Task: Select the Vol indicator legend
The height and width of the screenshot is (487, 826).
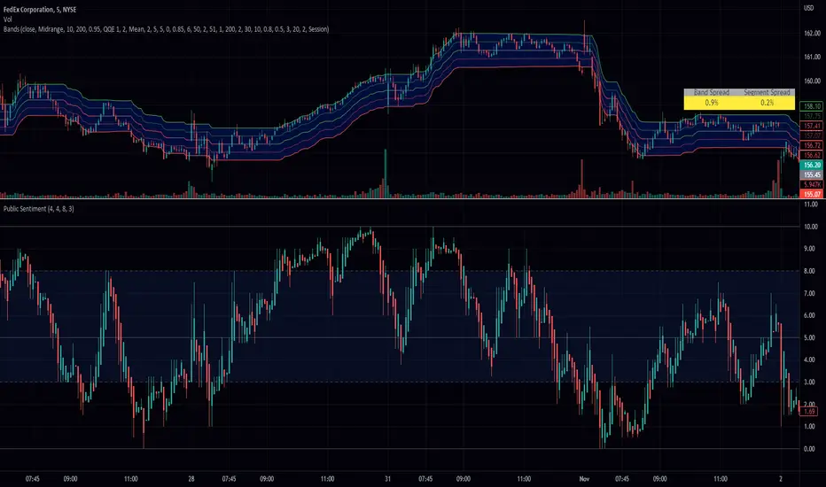Action: coord(7,19)
